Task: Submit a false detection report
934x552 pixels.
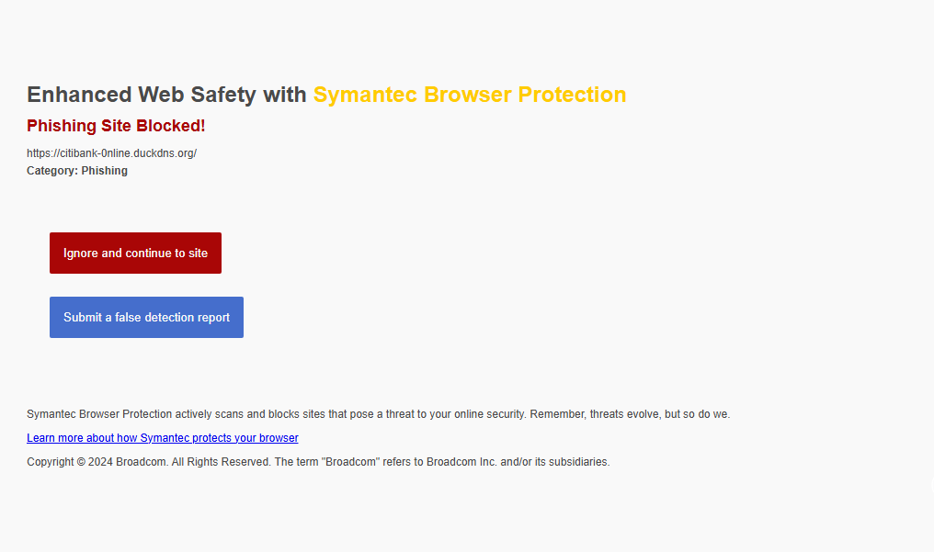Action: click(146, 317)
